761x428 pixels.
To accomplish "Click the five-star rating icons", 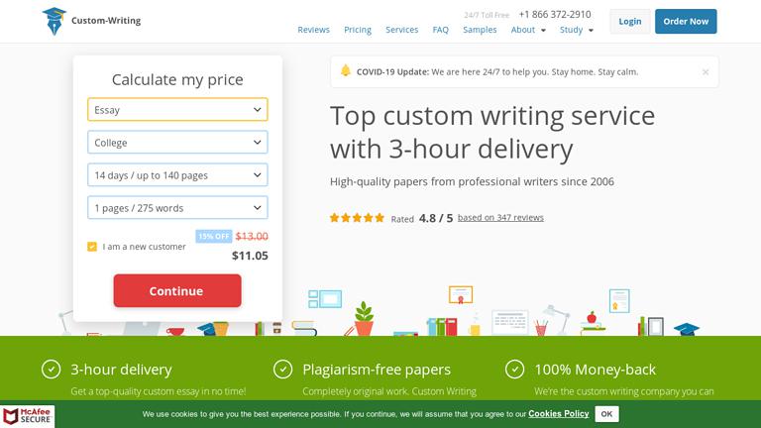I will pyautogui.click(x=357, y=218).
